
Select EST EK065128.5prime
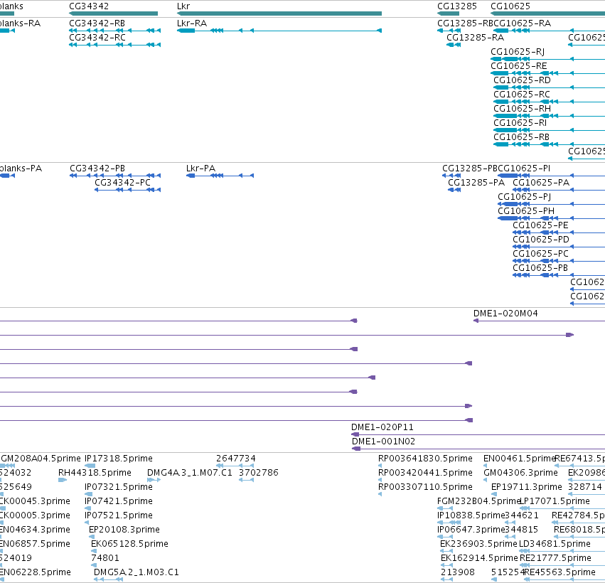(x=129, y=544)
